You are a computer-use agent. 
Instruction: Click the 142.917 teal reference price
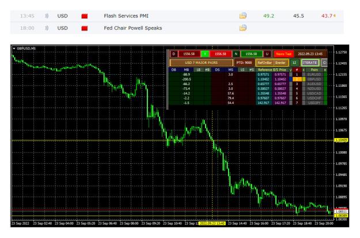(x=263, y=103)
